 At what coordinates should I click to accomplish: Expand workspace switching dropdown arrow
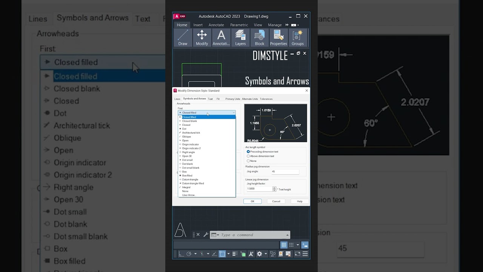pyautogui.click(x=266, y=254)
